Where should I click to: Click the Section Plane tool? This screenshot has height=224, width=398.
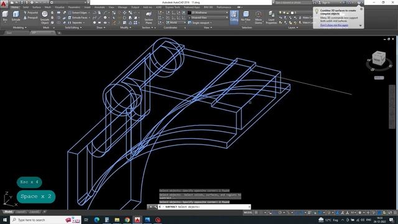click(149, 17)
